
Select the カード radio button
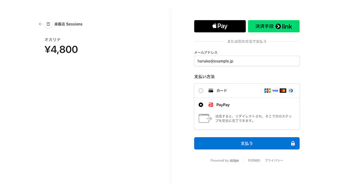[201, 91]
